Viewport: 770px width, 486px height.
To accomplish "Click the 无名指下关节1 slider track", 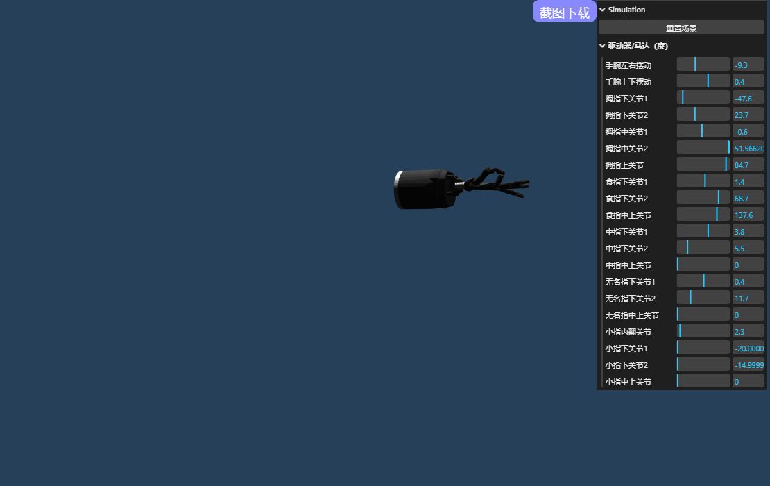I will (x=703, y=281).
